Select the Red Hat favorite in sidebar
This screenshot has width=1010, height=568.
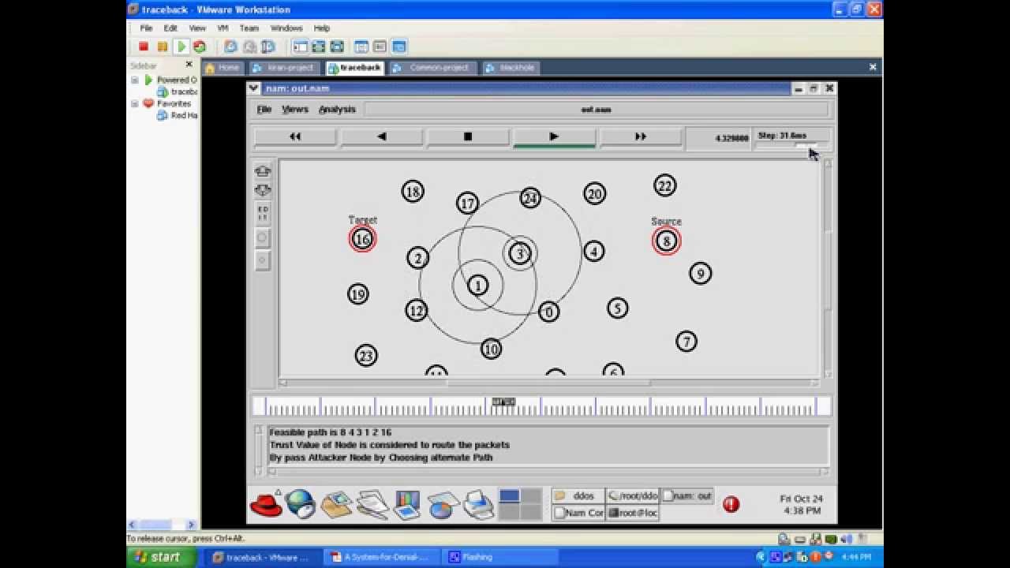[178, 115]
